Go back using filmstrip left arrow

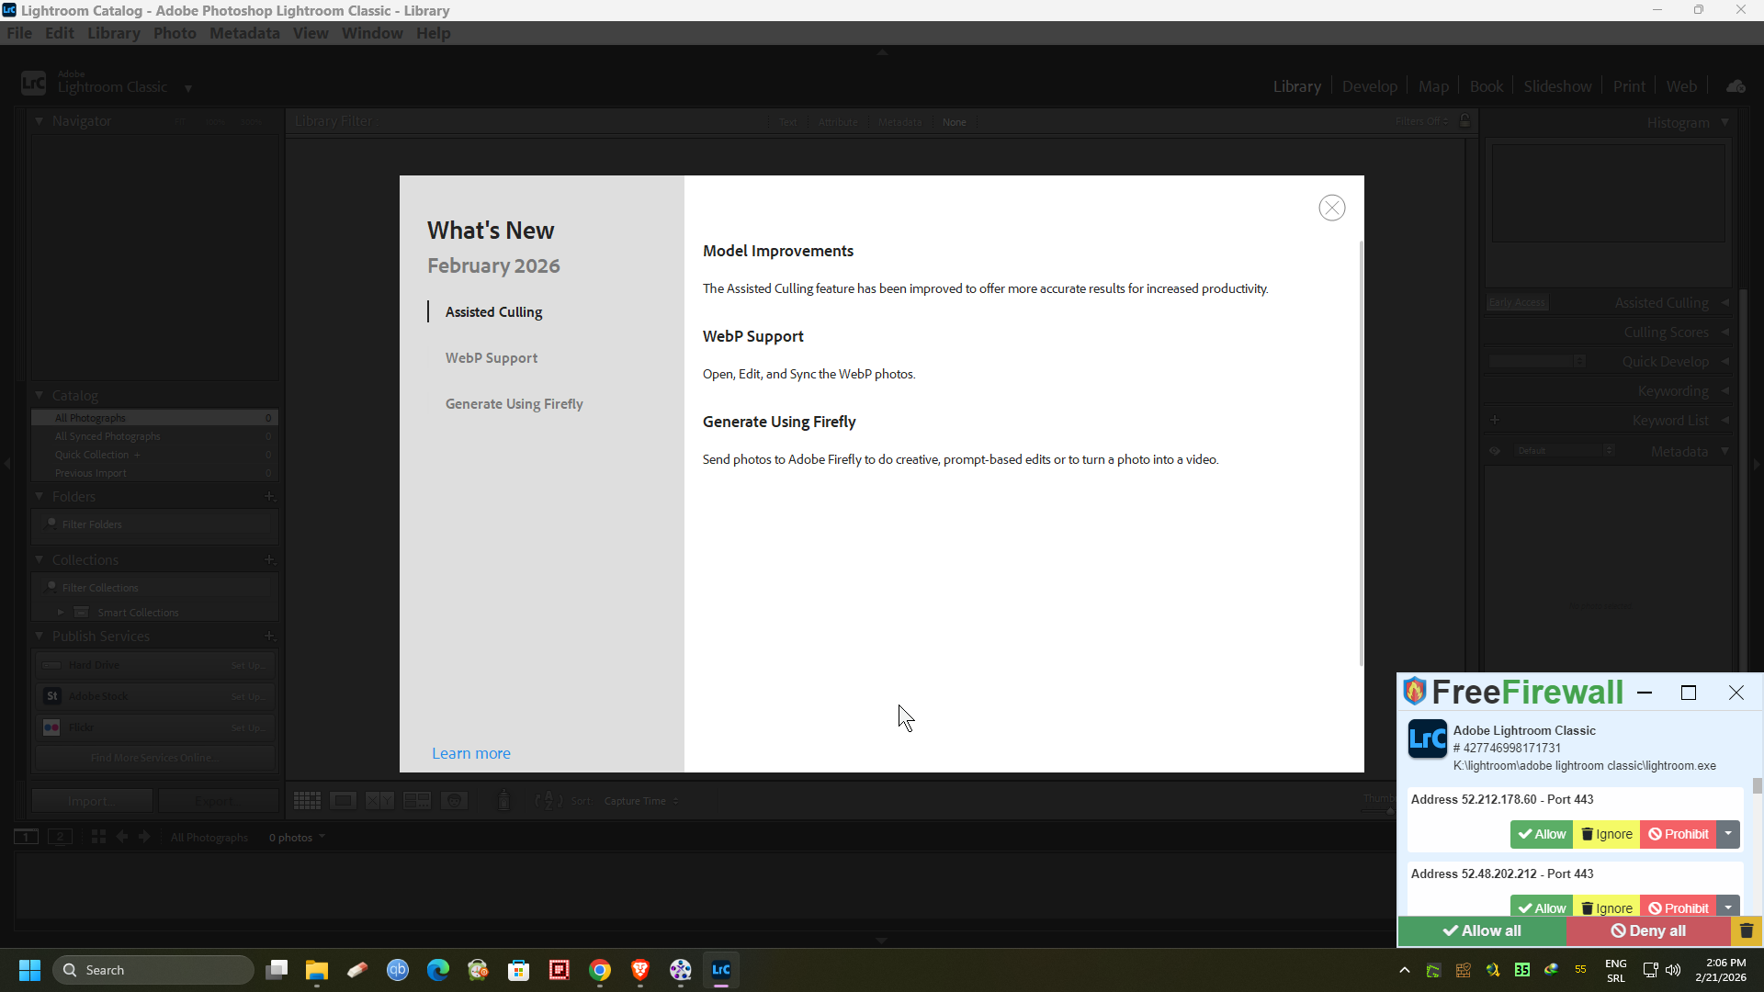(121, 837)
